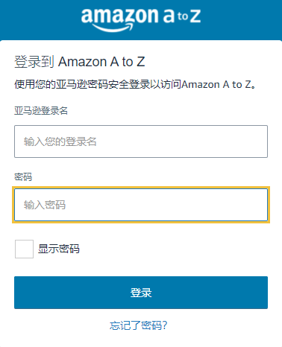Focus the 输入您的登录名 username field
Image resolution: width=282 pixels, height=347 pixels.
point(141,141)
